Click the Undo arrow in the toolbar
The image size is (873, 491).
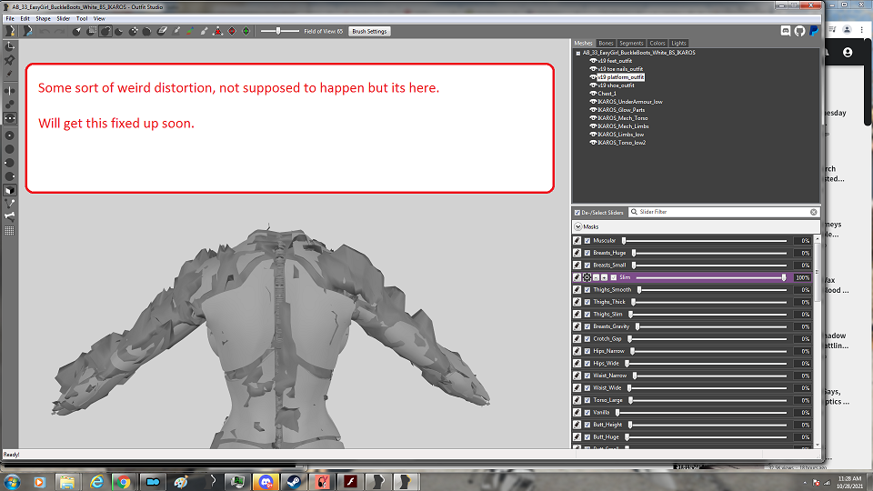coord(45,31)
